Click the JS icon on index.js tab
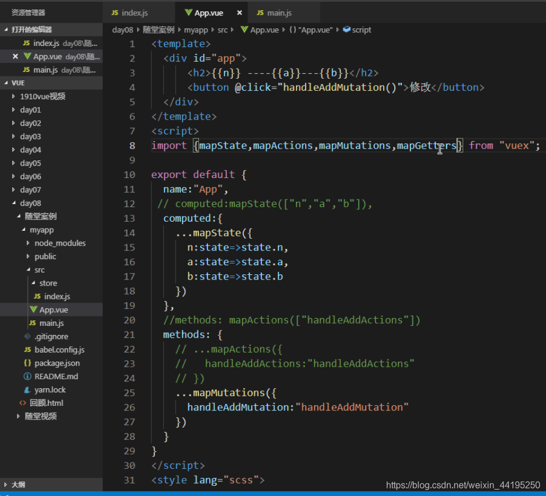The image size is (546, 496). 115,13
